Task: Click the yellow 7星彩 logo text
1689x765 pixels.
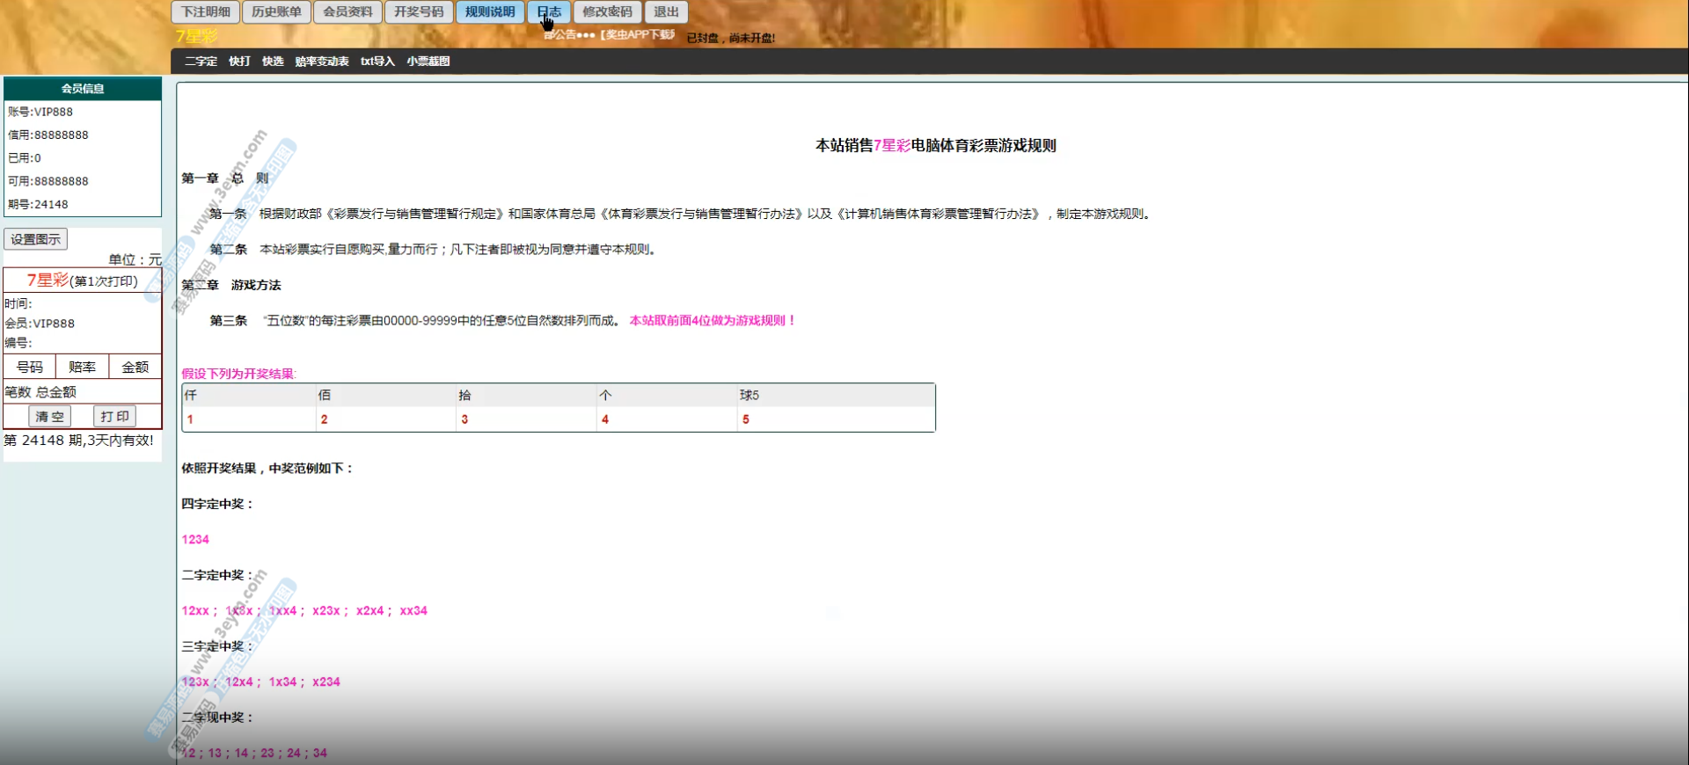Action: [196, 36]
